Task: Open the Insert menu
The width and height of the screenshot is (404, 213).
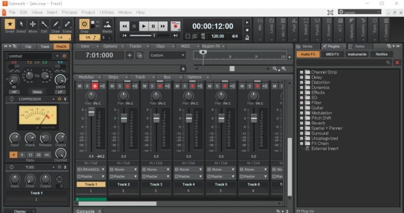Action: 52,12
